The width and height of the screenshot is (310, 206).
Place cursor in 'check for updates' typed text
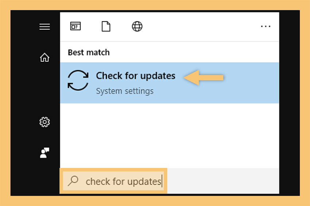(124, 182)
